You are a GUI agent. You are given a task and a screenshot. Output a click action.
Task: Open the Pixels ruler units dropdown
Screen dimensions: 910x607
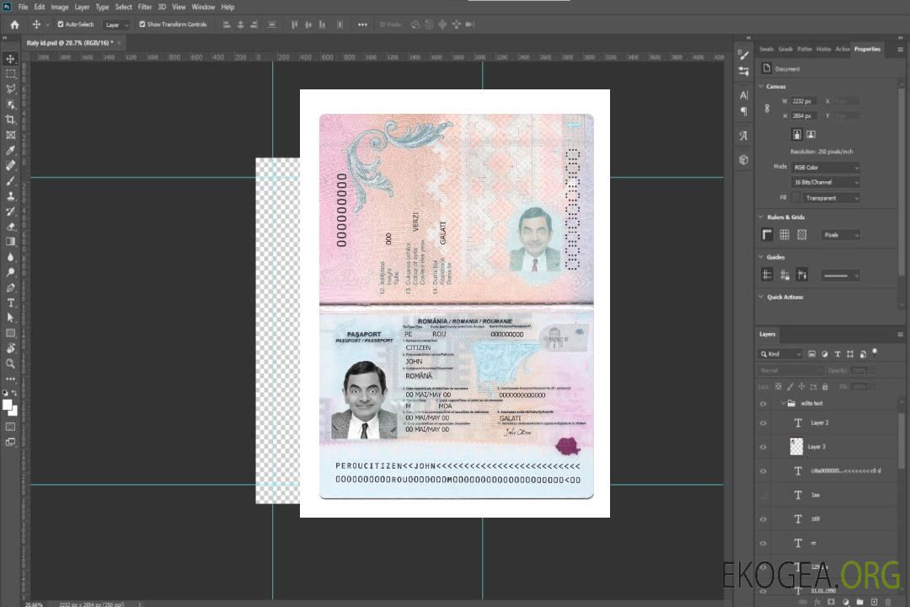pos(840,235)
